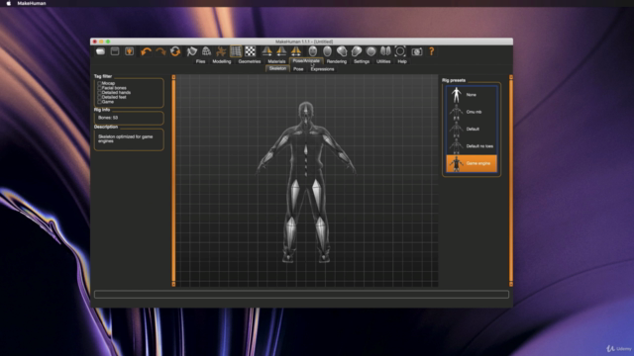Toggle the Wireframe view icon

coord(206,51)
